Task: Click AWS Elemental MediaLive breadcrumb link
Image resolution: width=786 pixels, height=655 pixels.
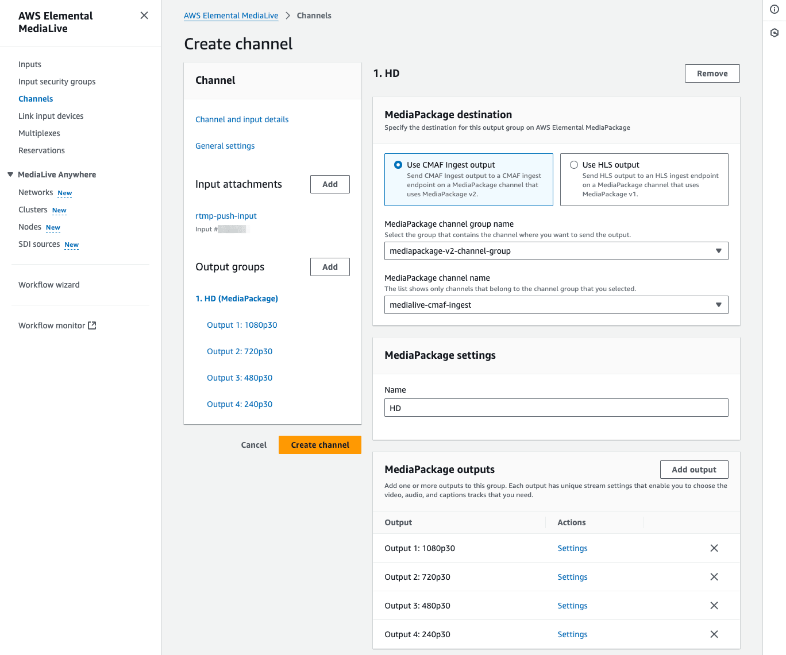Action: click(231, 15)
